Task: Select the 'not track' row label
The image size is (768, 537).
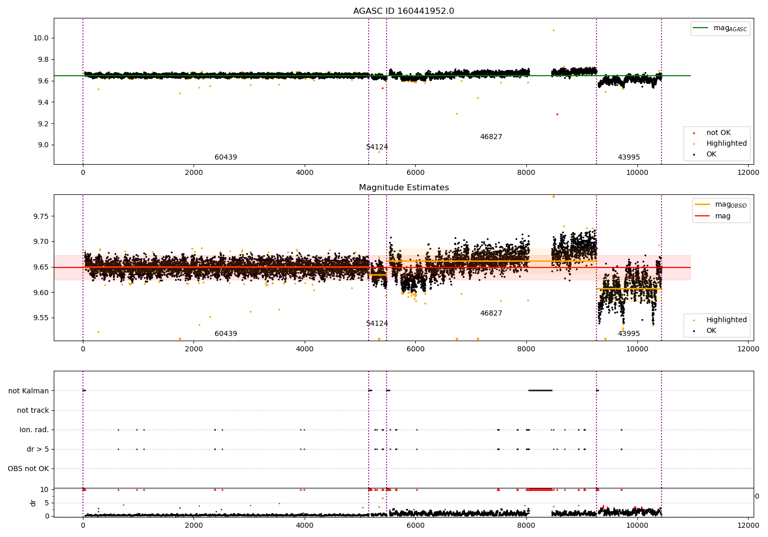Action: coord(33,410)
